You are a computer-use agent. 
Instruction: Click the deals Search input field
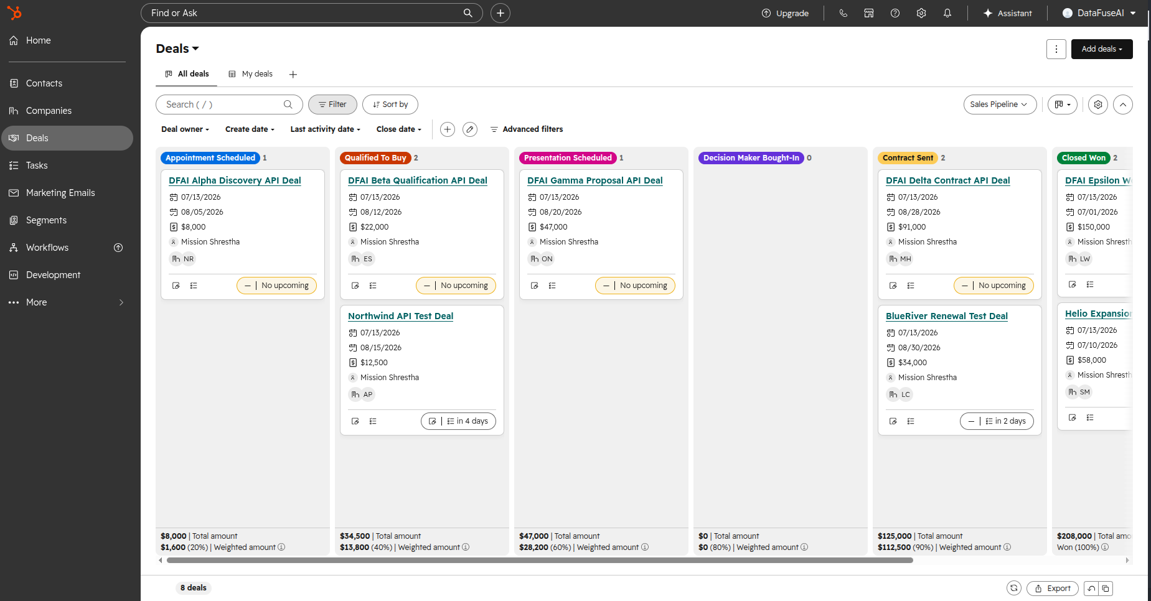[x=229, y=105]
